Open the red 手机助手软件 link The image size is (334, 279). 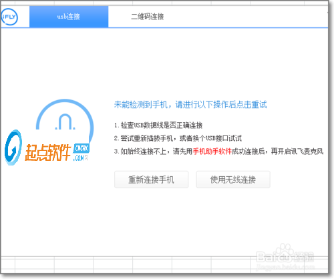[x=212, y=152]
